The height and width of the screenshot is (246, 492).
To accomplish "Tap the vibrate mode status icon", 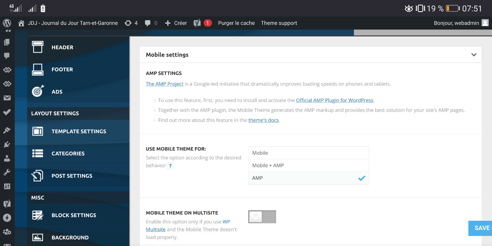I will click(420, 9).
